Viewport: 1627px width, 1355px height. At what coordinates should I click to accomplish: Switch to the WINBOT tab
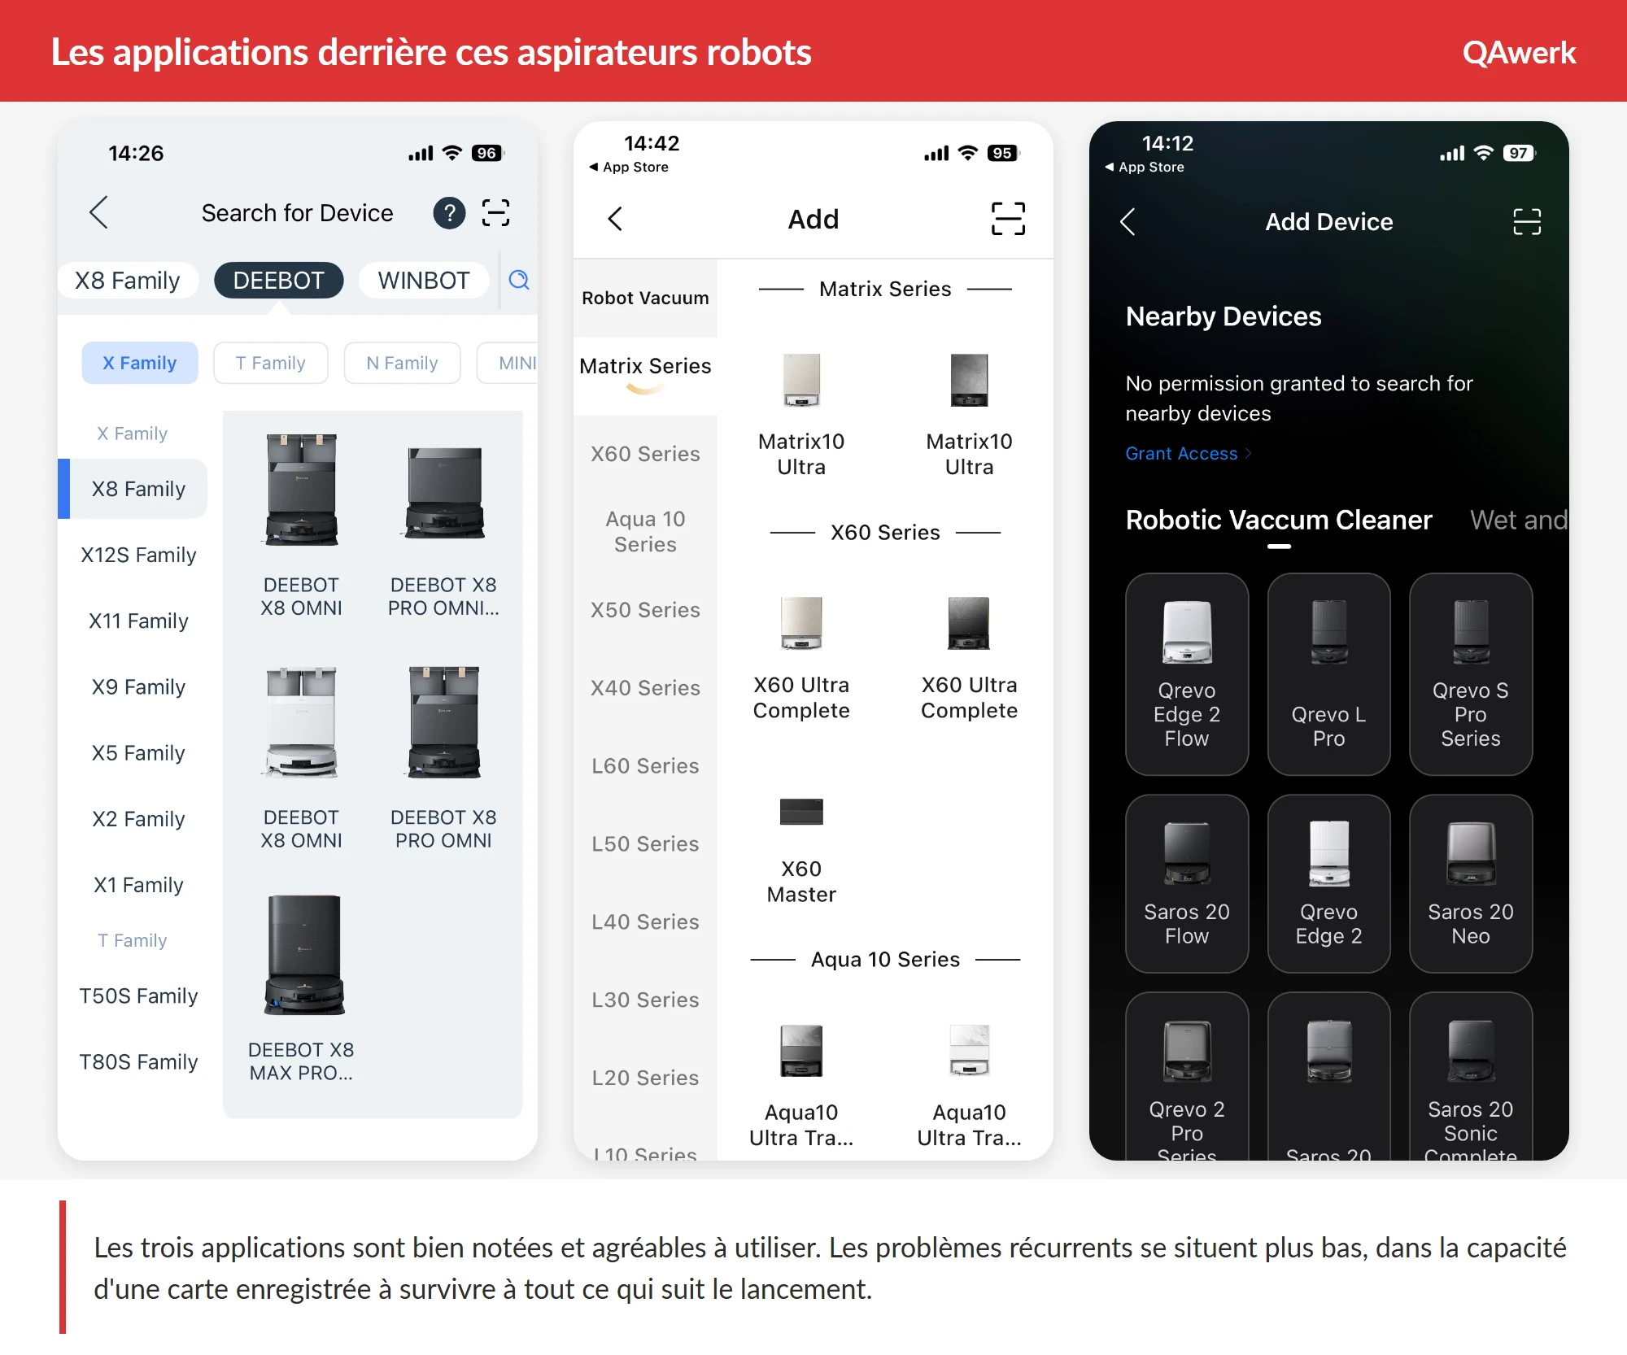[x=424, y=281]
